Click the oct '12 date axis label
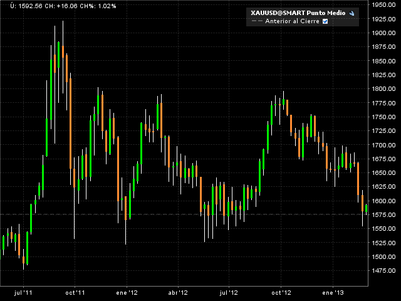The width and height of the screenshot is (401, 301). (281, 293)
